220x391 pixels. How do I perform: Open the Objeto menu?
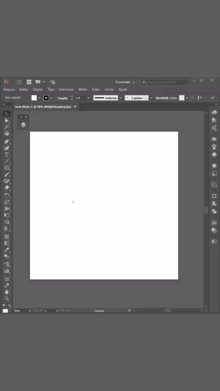pos(37,89)
